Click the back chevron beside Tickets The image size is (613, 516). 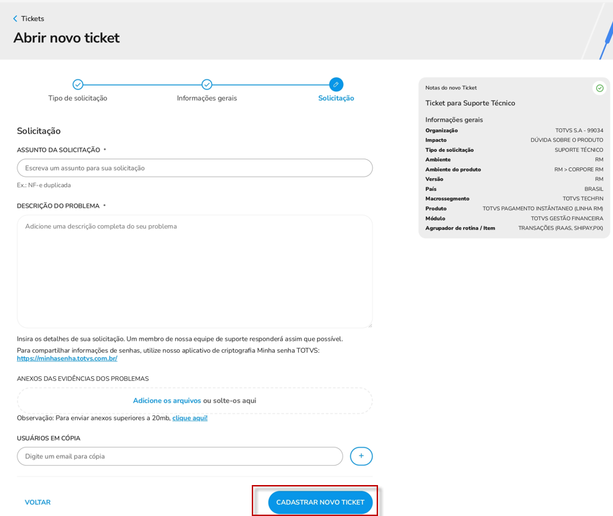click(x=15, y=18)
